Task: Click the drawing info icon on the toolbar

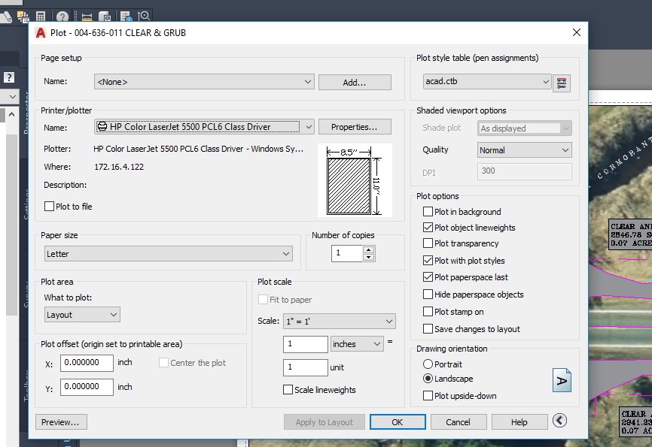Action: [126, 16]
